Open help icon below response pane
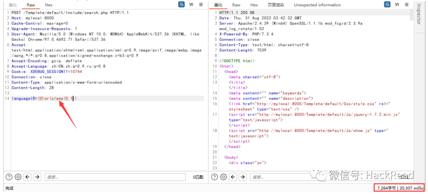This screenshot has width=428, height=194. [215, 177]
